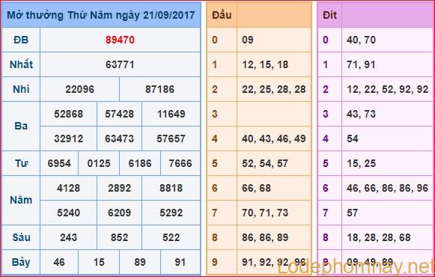Image resolution: width=435 pixels, height=277 pixels.
Task: Click the ĐB prize number 89470
Action: click(x=120, y=40)
